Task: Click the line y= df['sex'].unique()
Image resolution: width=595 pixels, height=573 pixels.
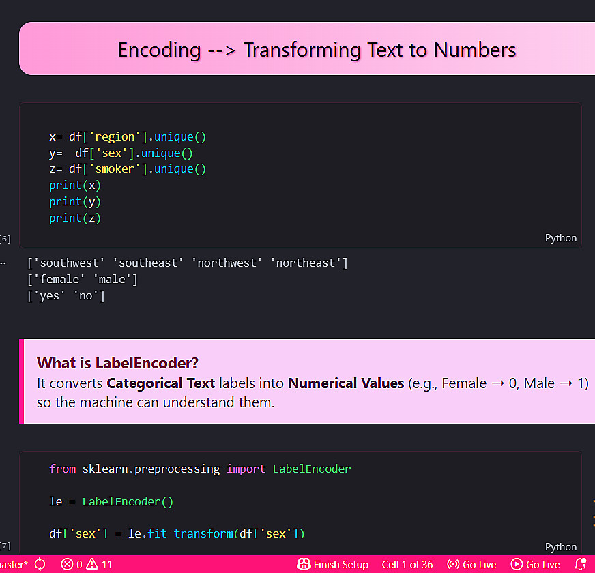Action: click(x=121, y=153)
